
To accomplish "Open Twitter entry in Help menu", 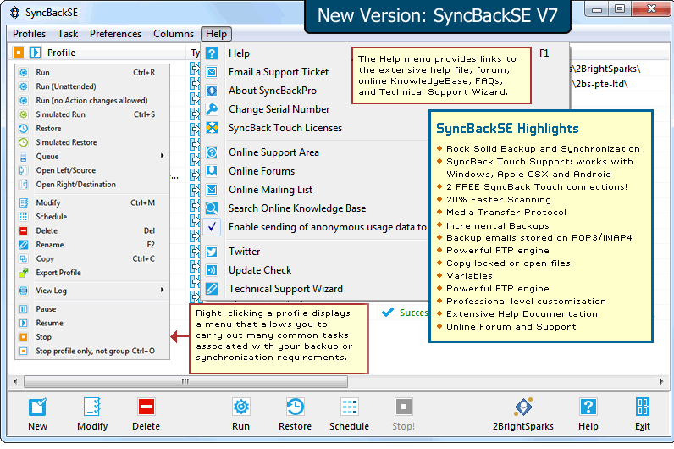I will pos(244,251).
